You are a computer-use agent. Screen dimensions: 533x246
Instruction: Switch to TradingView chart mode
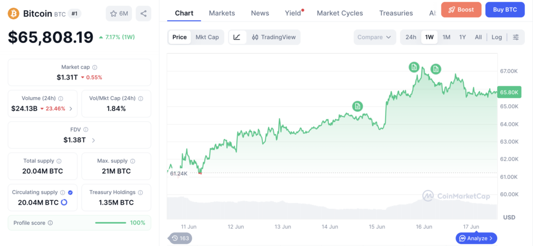pyautogui.click(x=274, y=37)
